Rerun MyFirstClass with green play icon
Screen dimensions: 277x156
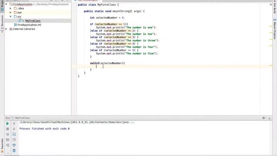(7, 123)
